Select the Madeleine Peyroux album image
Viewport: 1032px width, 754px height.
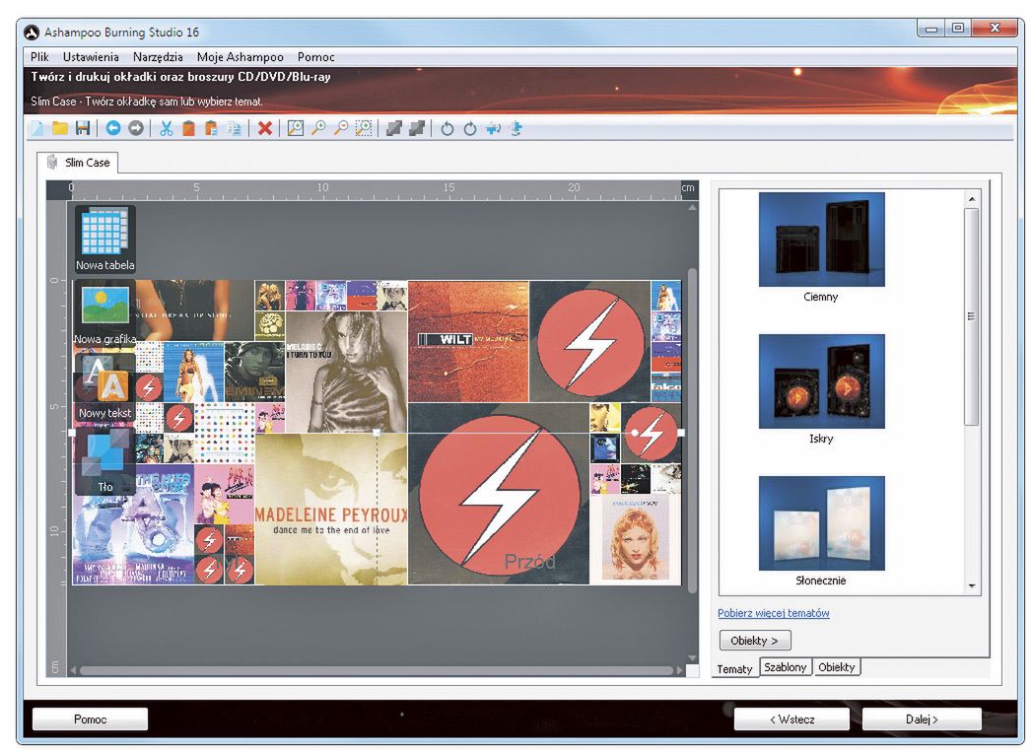(x=331, y=509)
